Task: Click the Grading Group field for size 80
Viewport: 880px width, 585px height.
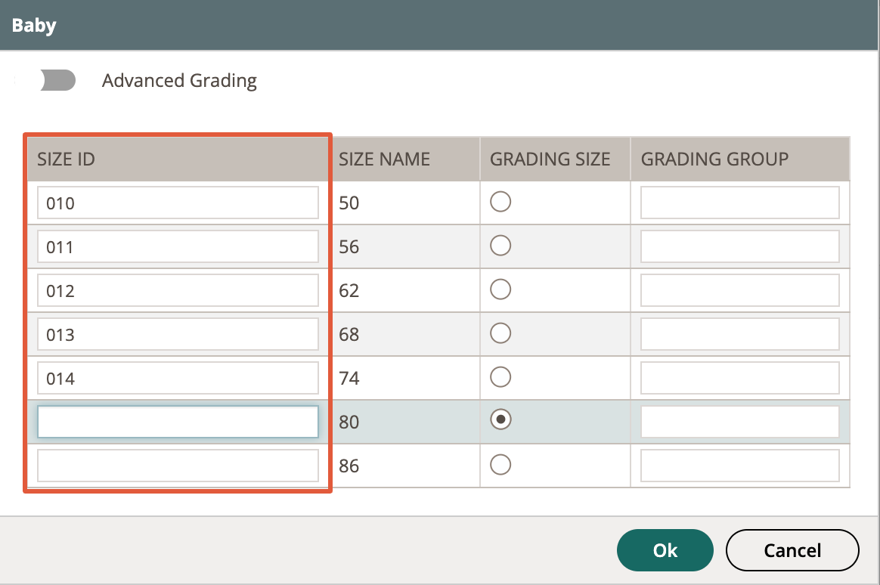Action: pos(739,422)
